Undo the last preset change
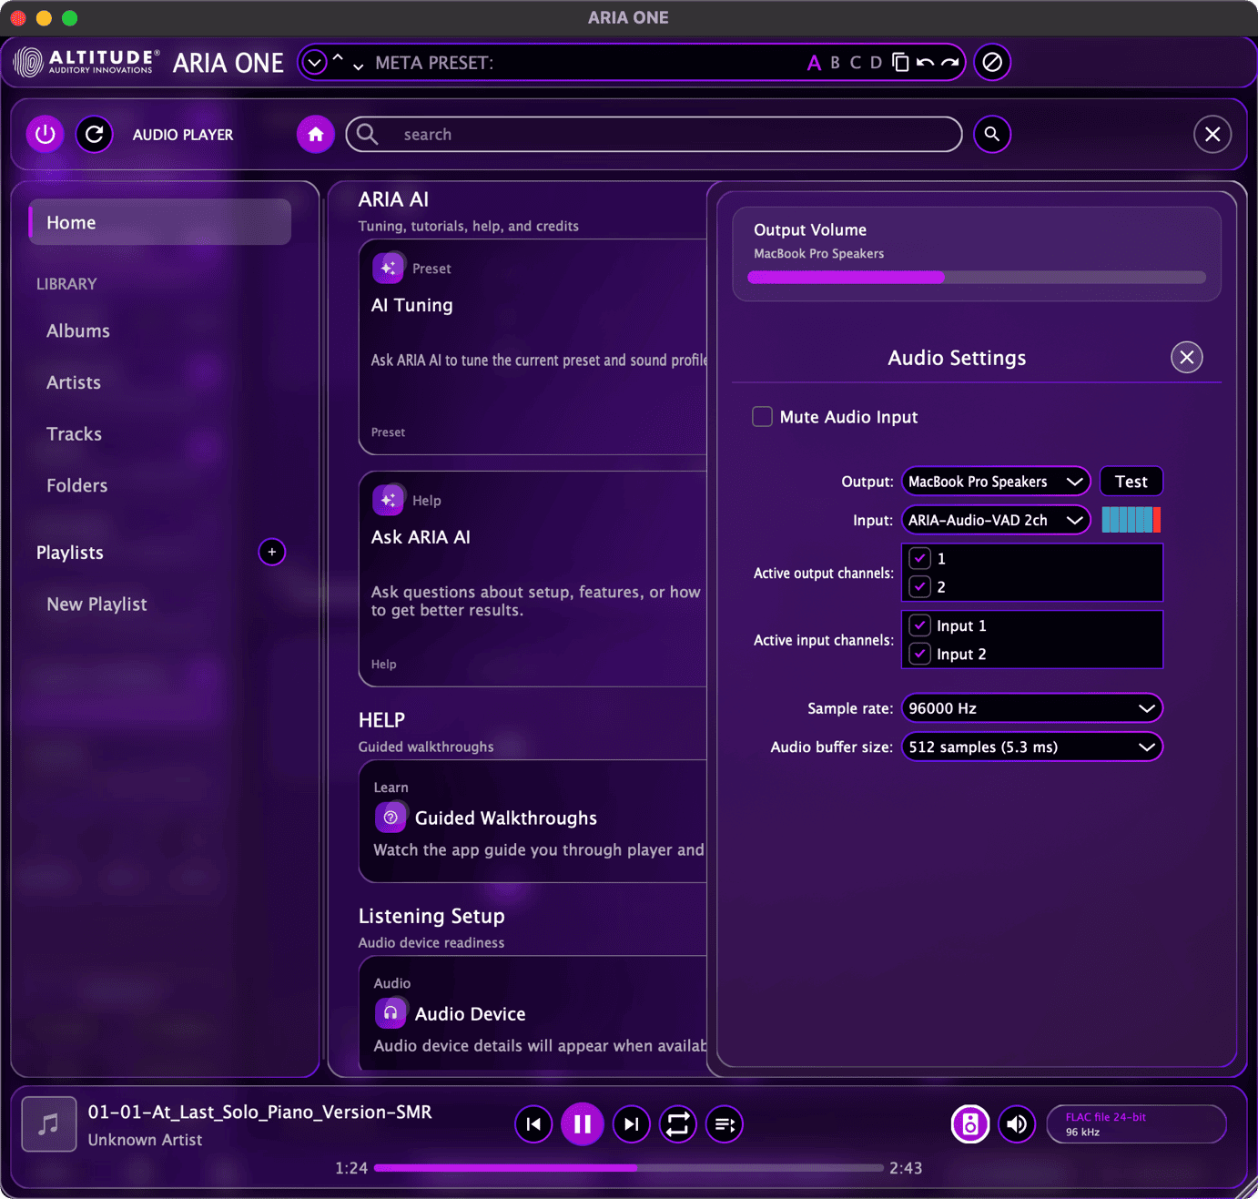 pos(925,62)
